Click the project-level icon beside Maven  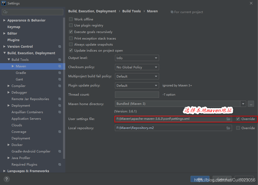click(x=60, y=66)
